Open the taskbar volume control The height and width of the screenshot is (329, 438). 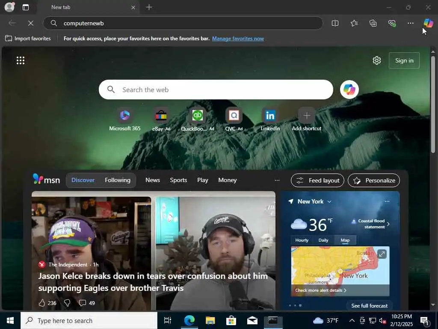(x=382, y=320)
